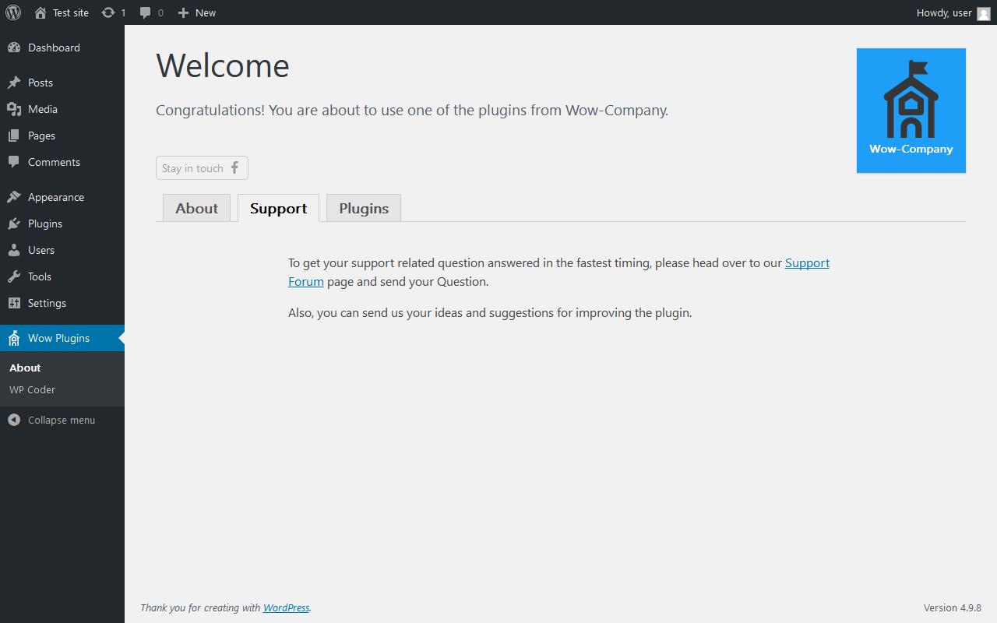Open the WordPress footer link
The image size is (997, 623).
pyautogui.click(x=286, y=607)
